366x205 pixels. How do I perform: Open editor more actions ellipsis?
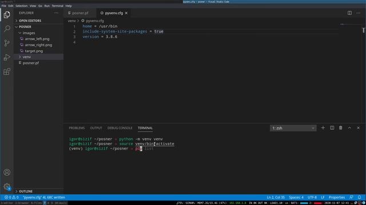click(359, 13)
